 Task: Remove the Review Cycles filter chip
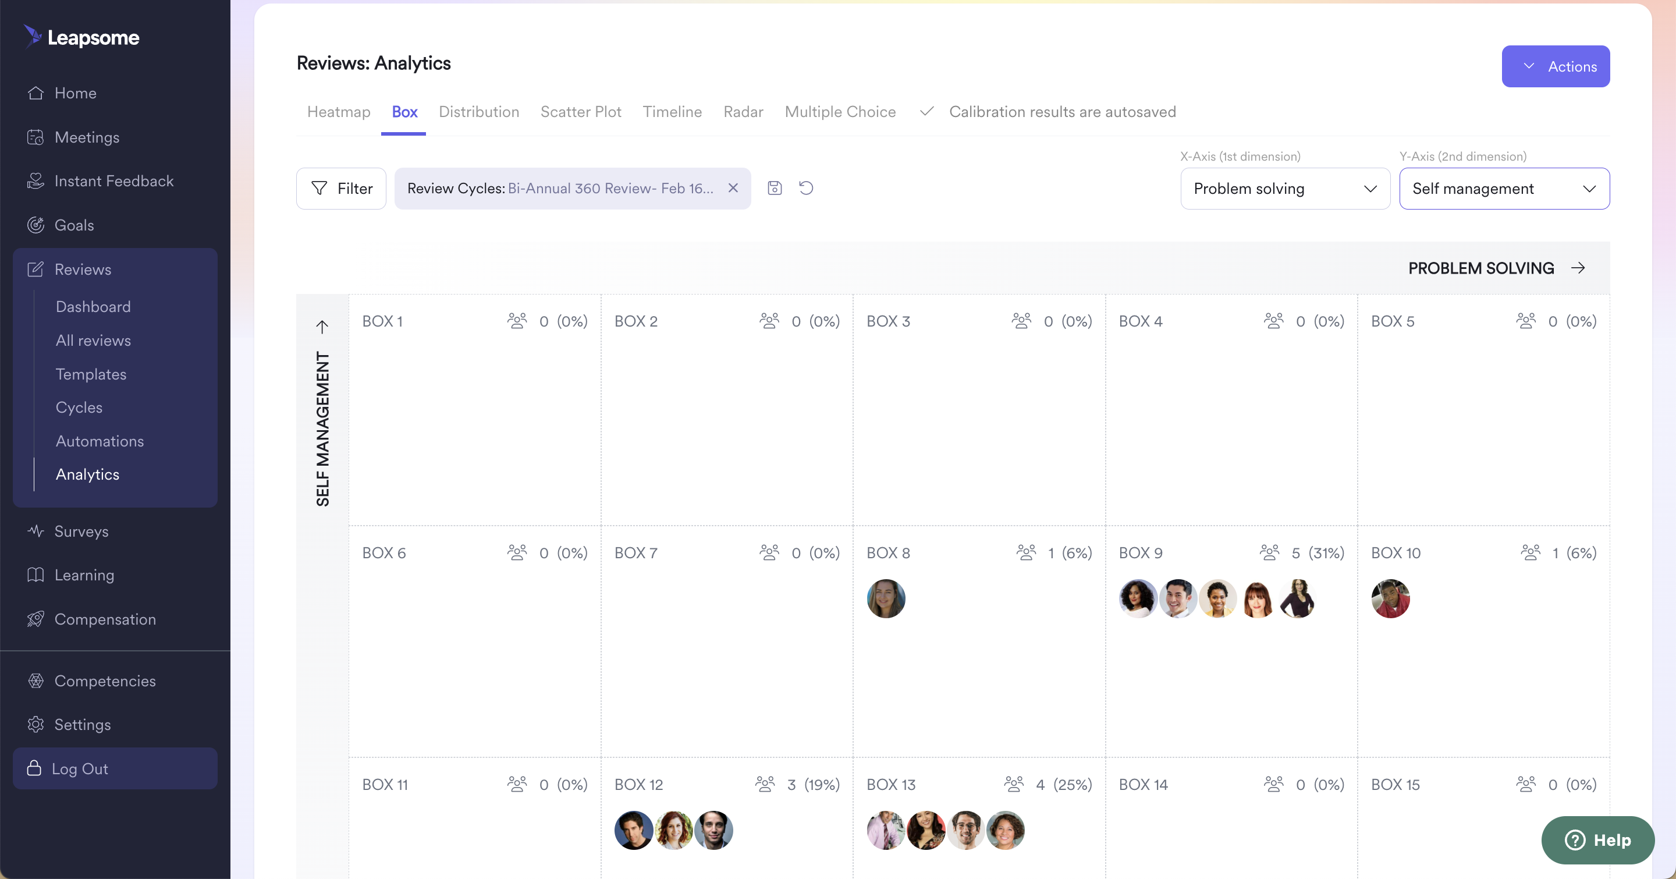(733, 188)
